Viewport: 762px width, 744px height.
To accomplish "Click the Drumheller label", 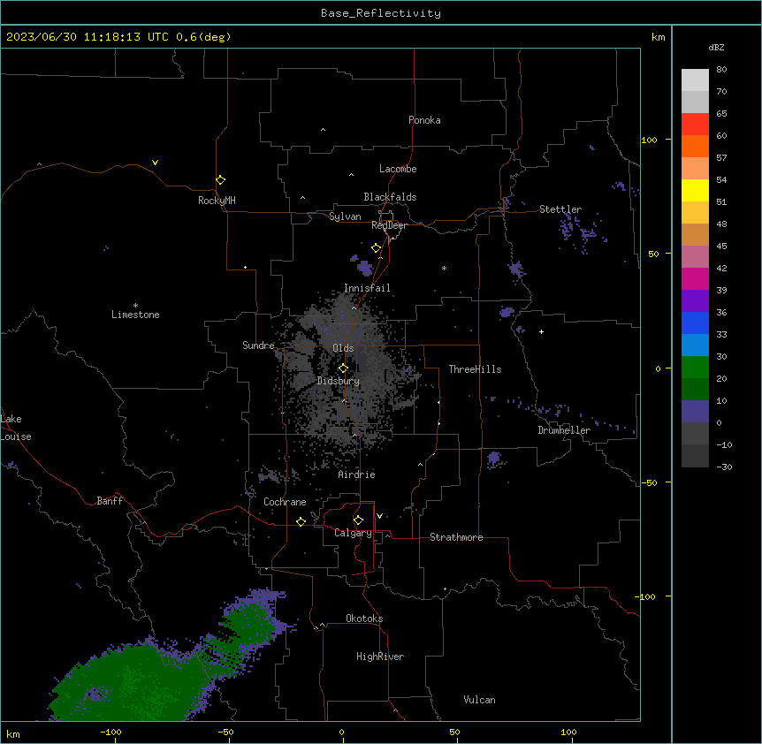I will [564, 430].
